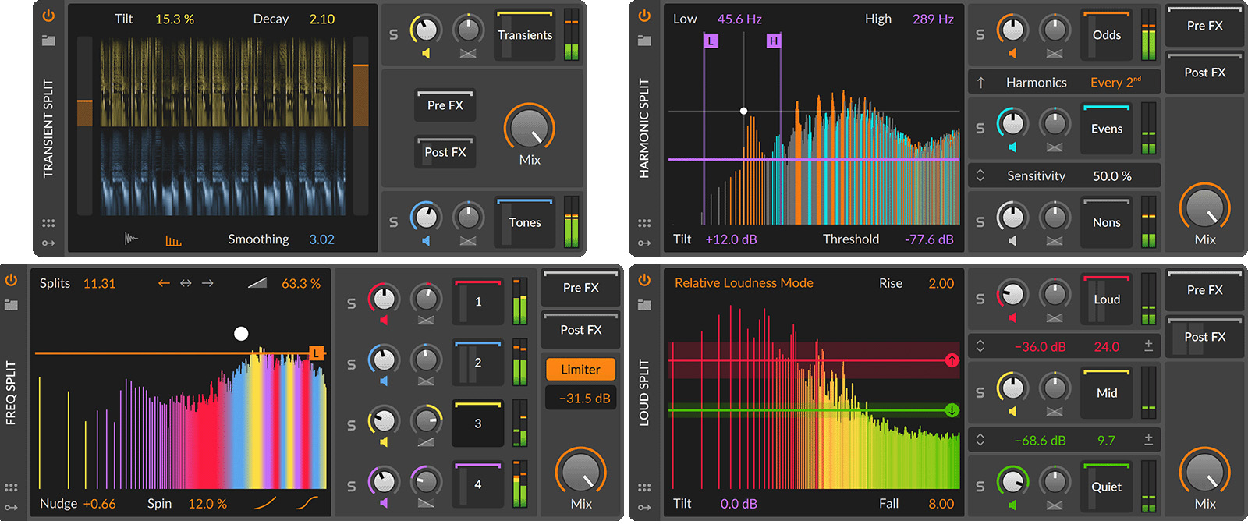The image size is (1248, 528).
Task: Expand the Sensitivity up-down chevrons
Action: coord(980,175)
